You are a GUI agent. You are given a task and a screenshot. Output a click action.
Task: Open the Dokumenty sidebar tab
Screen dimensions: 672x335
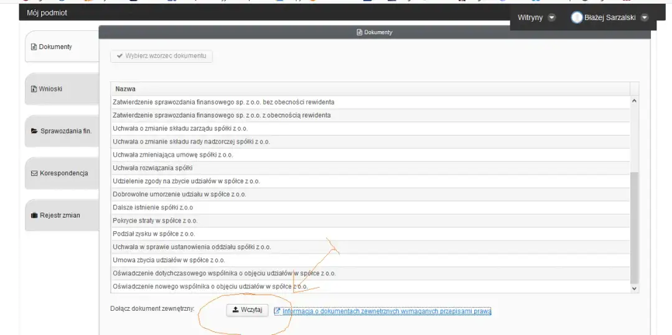[56, 47]
